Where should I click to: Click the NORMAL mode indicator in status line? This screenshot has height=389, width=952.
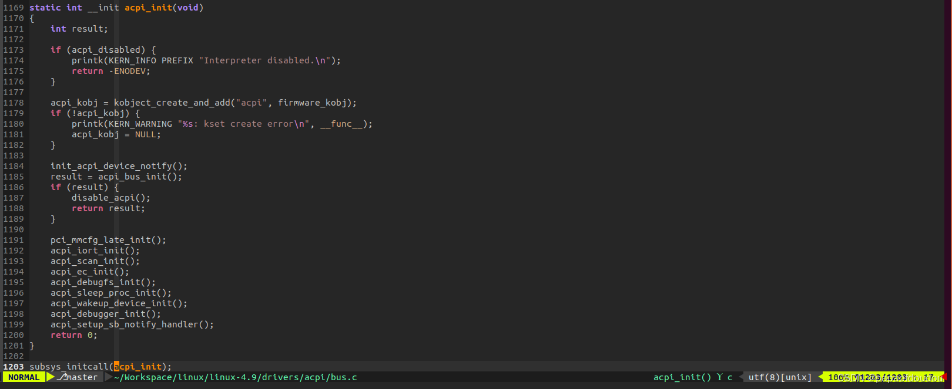tap(24, 377)
